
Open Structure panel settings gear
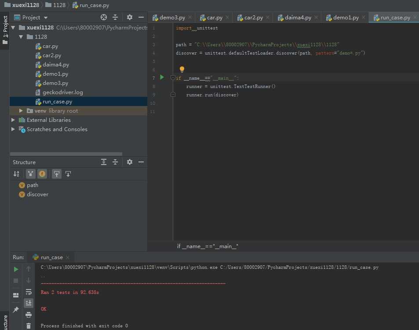(x=130, y=162)
